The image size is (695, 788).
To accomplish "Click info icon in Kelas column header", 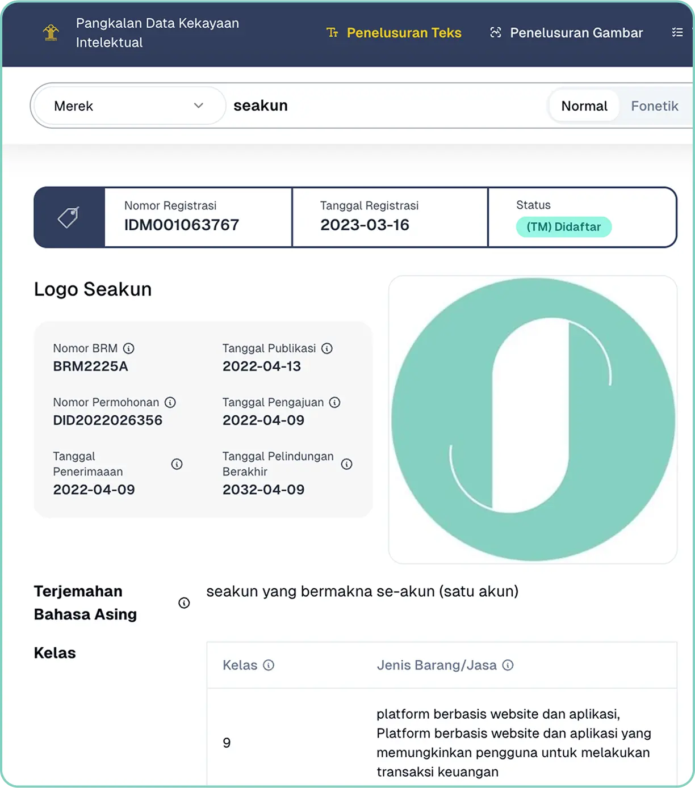I will click(x=269, y=665).
